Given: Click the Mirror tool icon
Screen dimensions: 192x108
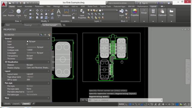Looking at the screenshot, I should [x=42, y=14].
